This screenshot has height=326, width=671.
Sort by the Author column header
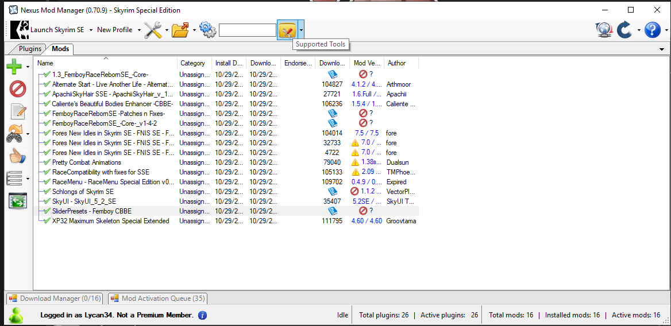[x=401, y=63]
